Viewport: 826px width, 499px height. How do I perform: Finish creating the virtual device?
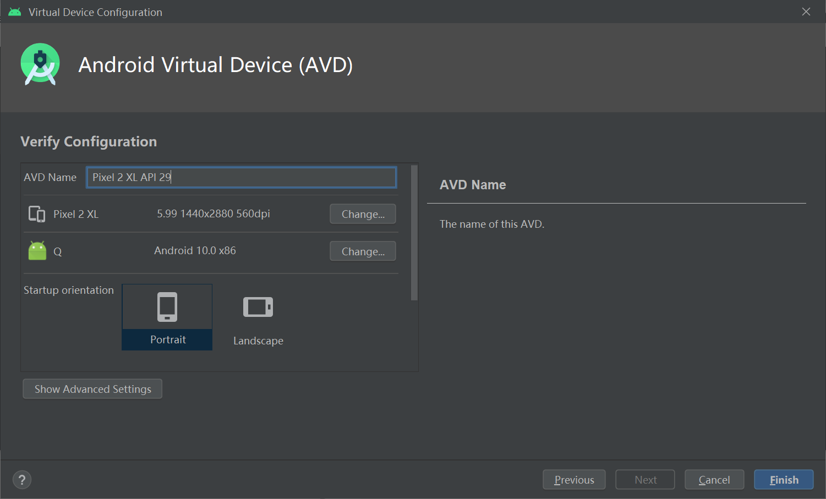coord(784,480)
